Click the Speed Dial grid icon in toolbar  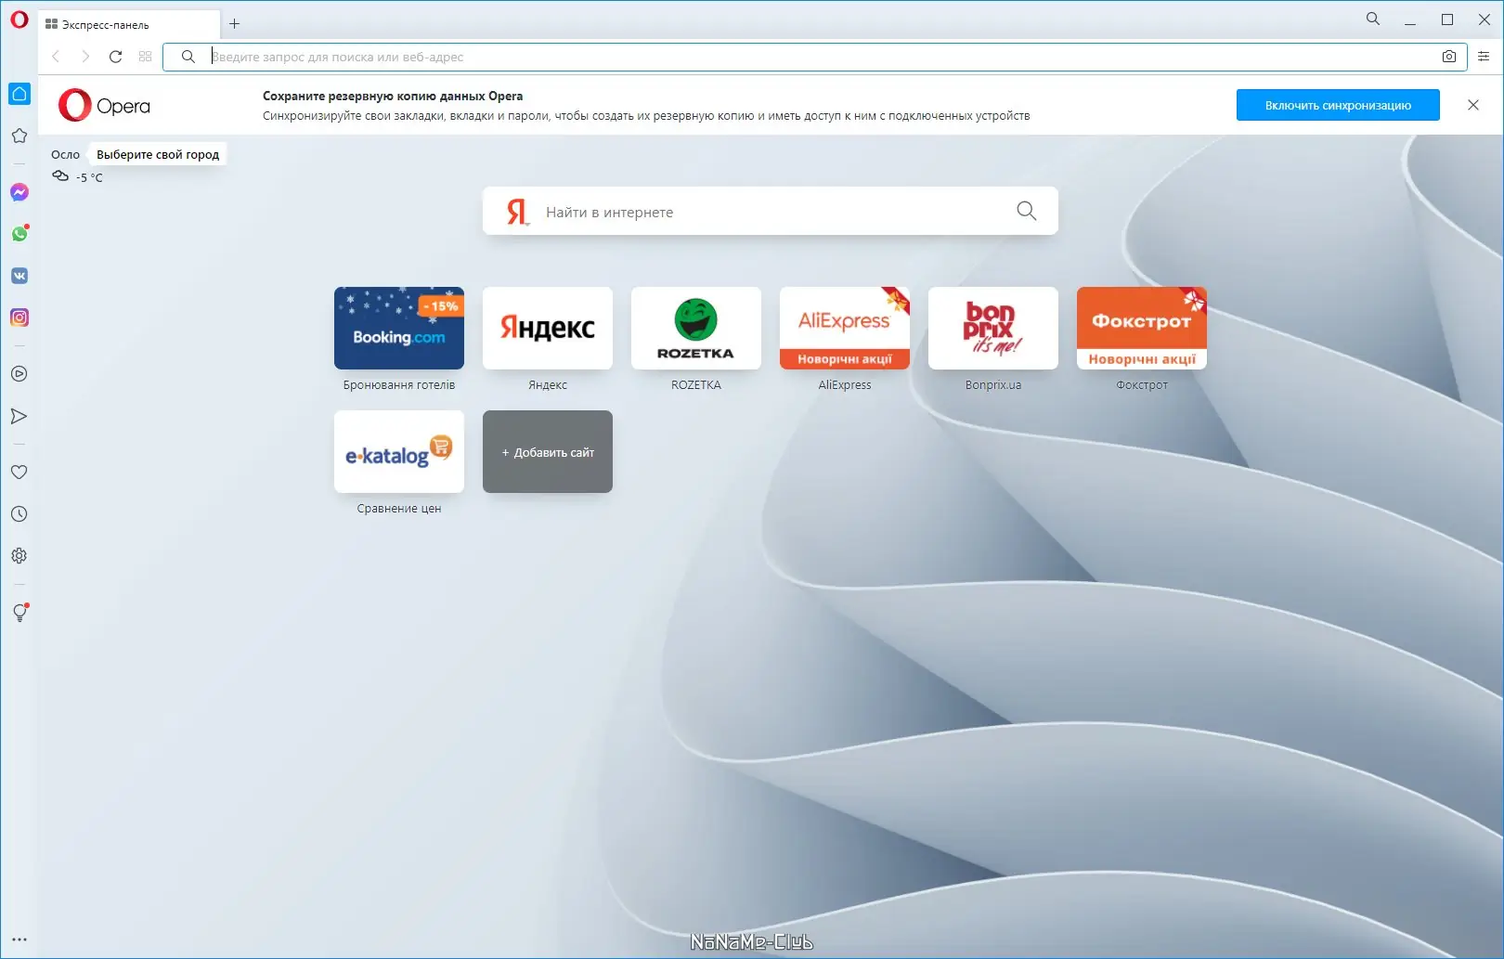[x=145, y=57]
